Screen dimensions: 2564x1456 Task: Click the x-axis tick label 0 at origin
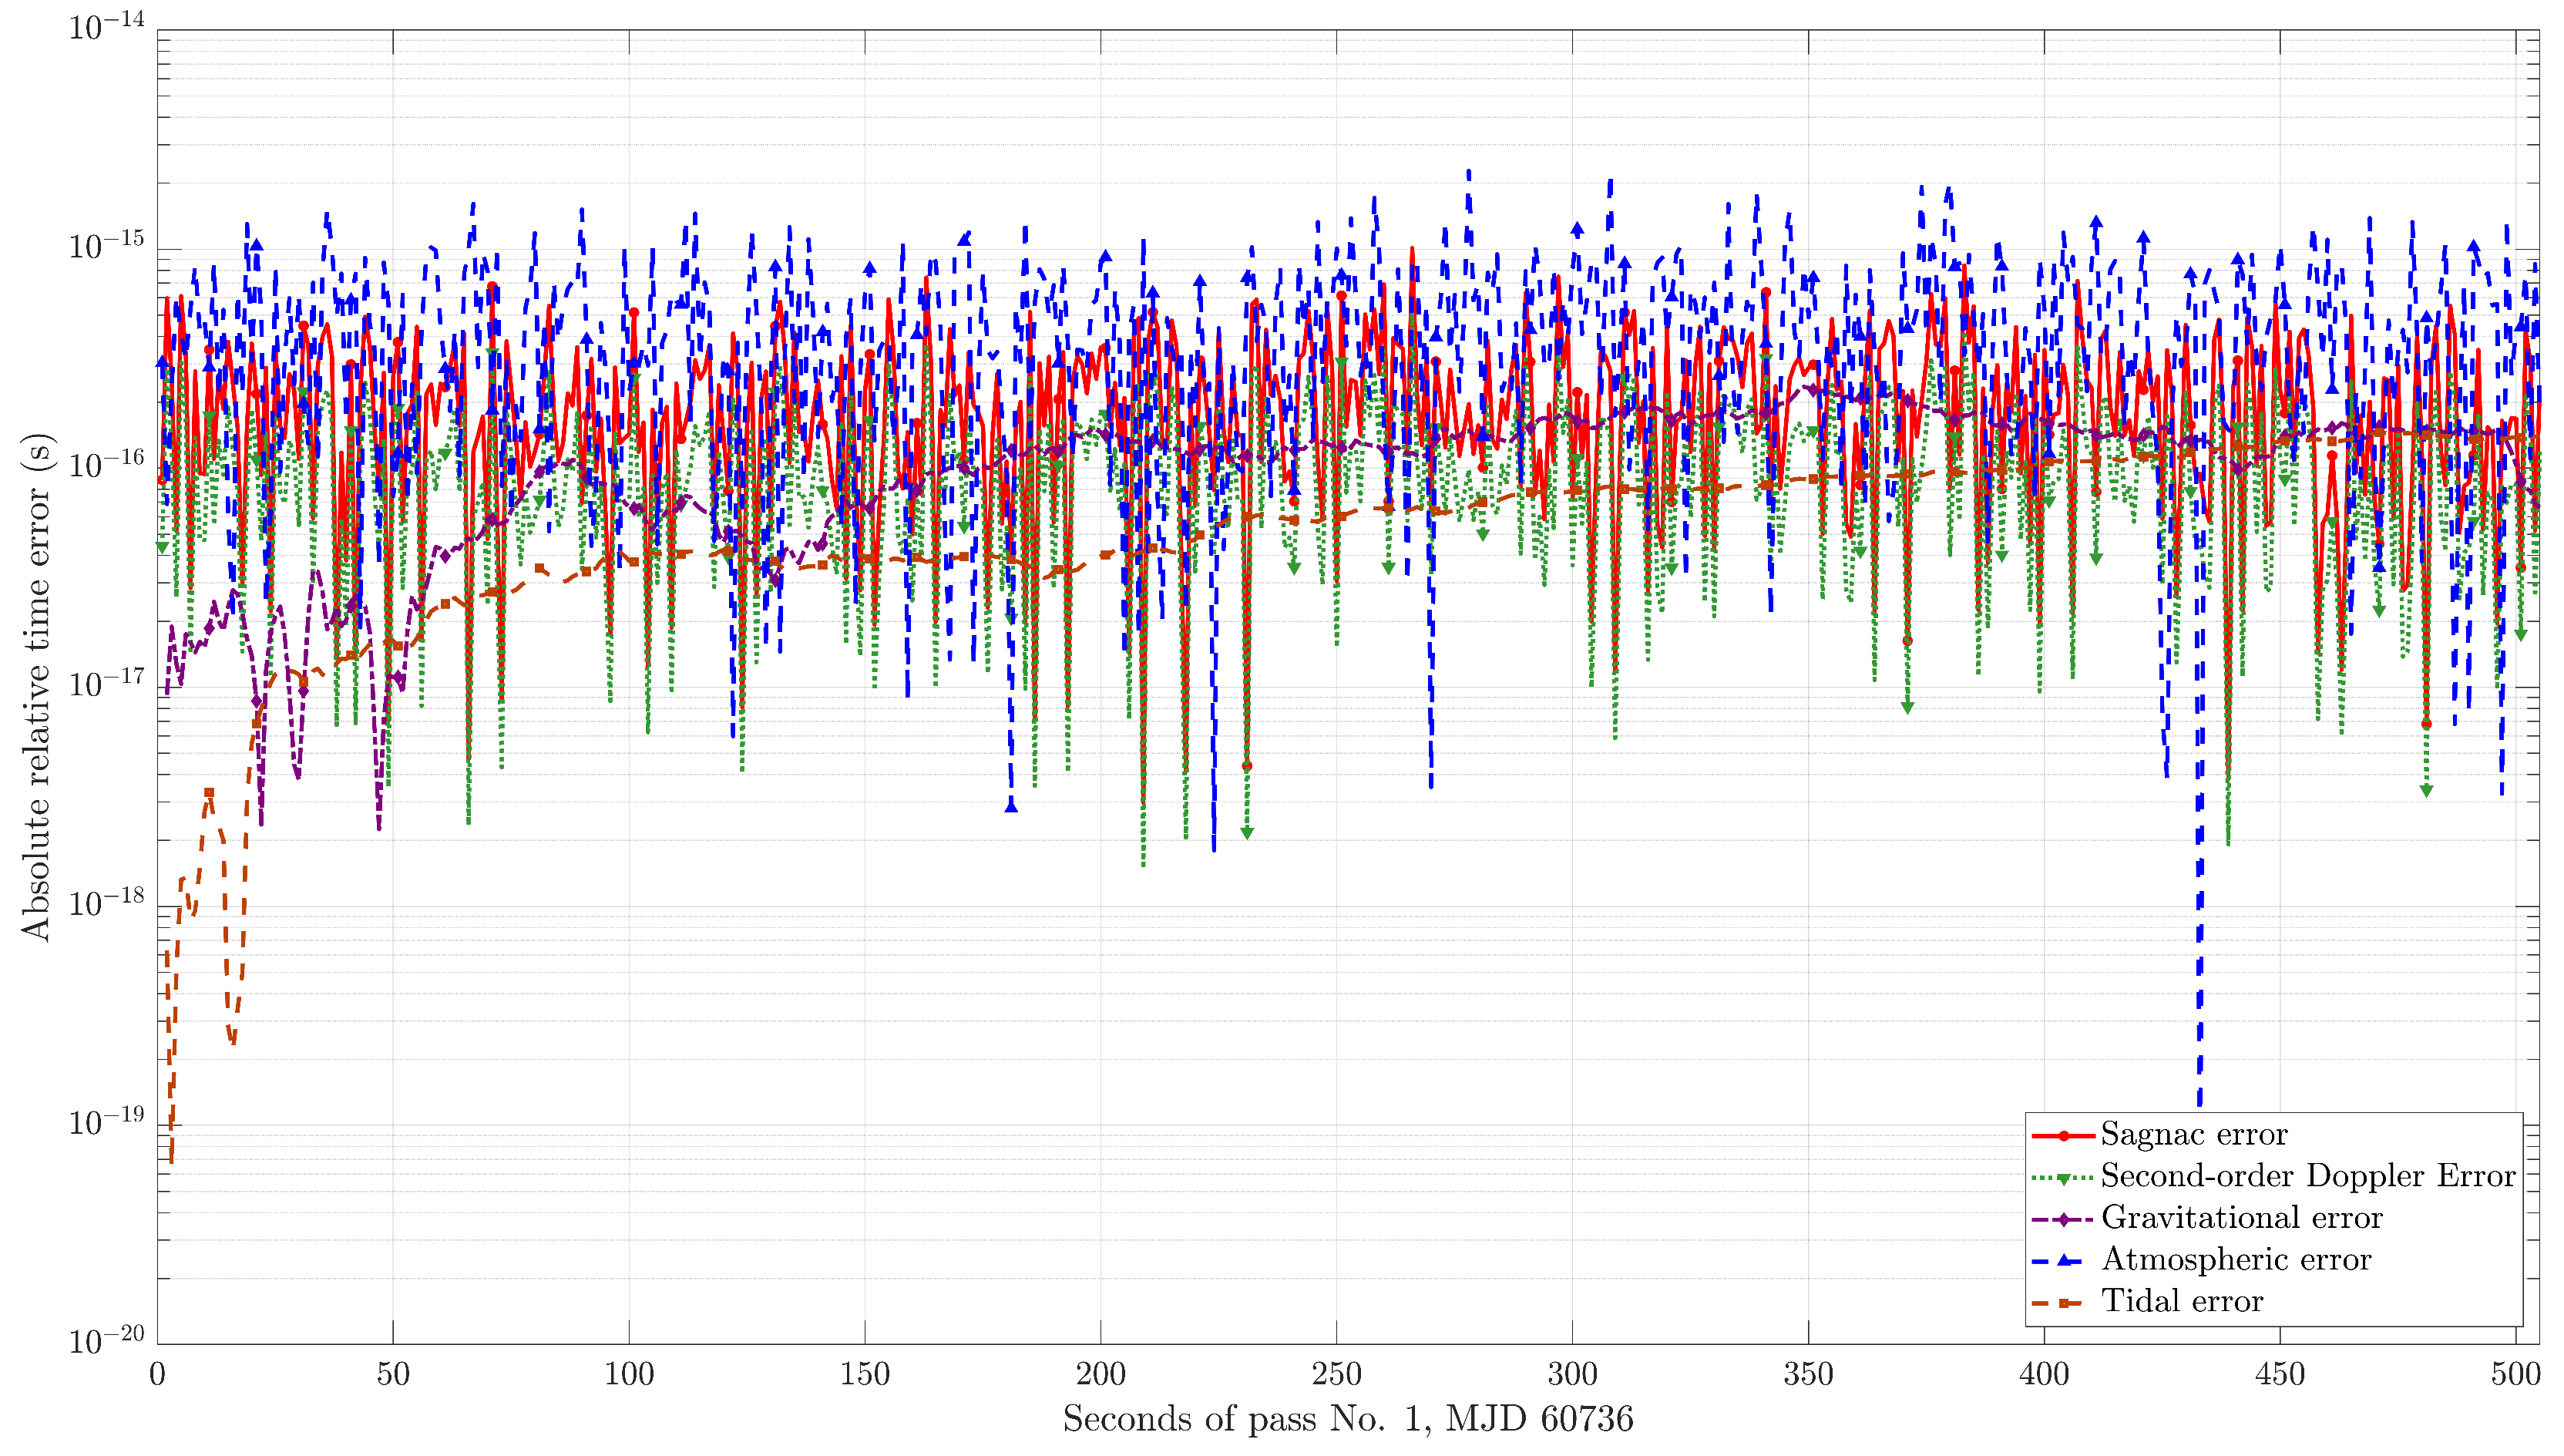click(x=158, y=1375)
